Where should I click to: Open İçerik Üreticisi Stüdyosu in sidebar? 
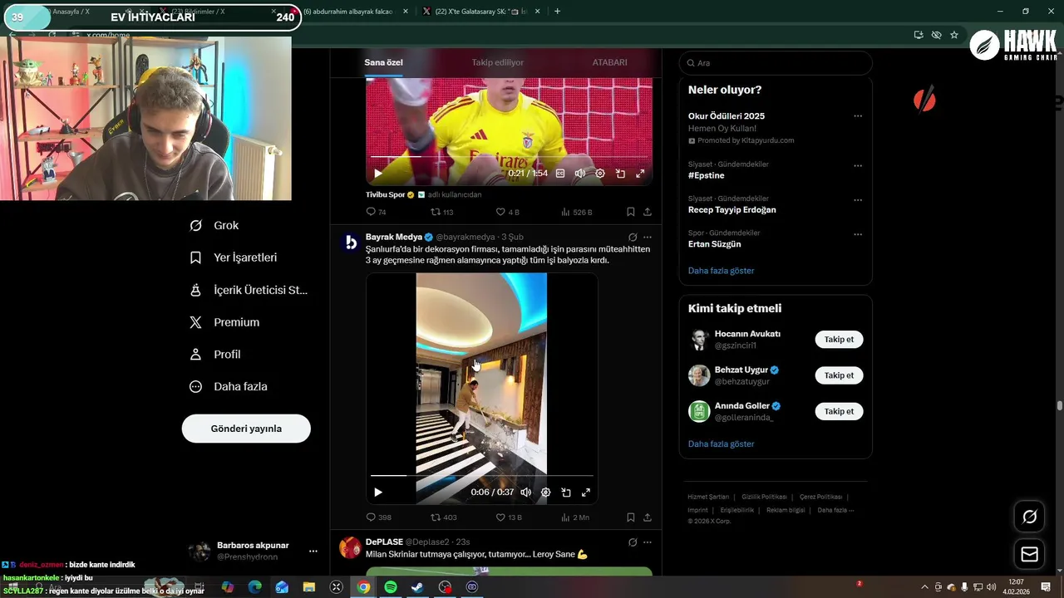(249, 290)
